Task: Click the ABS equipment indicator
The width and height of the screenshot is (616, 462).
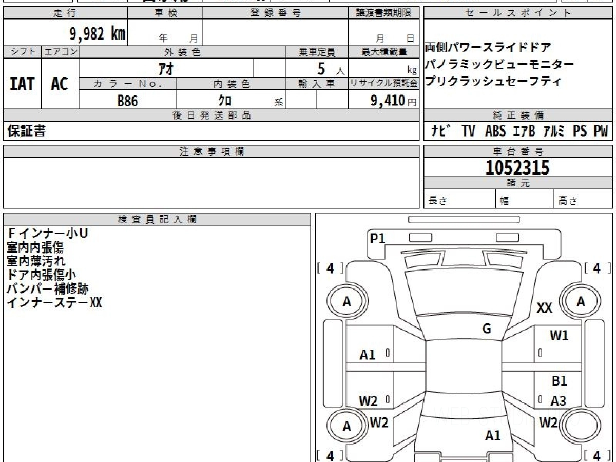Action: (495, 131)
